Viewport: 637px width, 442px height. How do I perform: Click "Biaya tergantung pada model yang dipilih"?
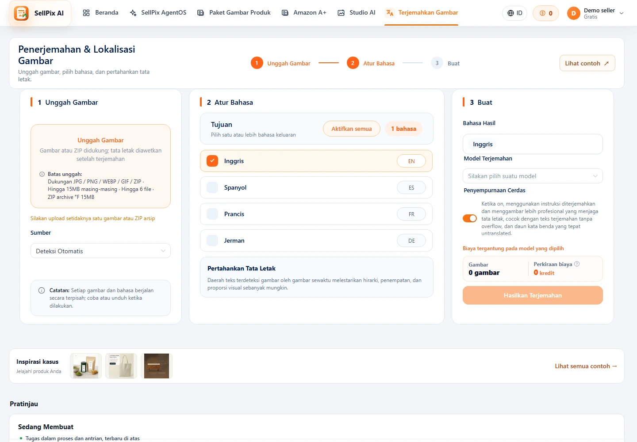coord(513,248)
